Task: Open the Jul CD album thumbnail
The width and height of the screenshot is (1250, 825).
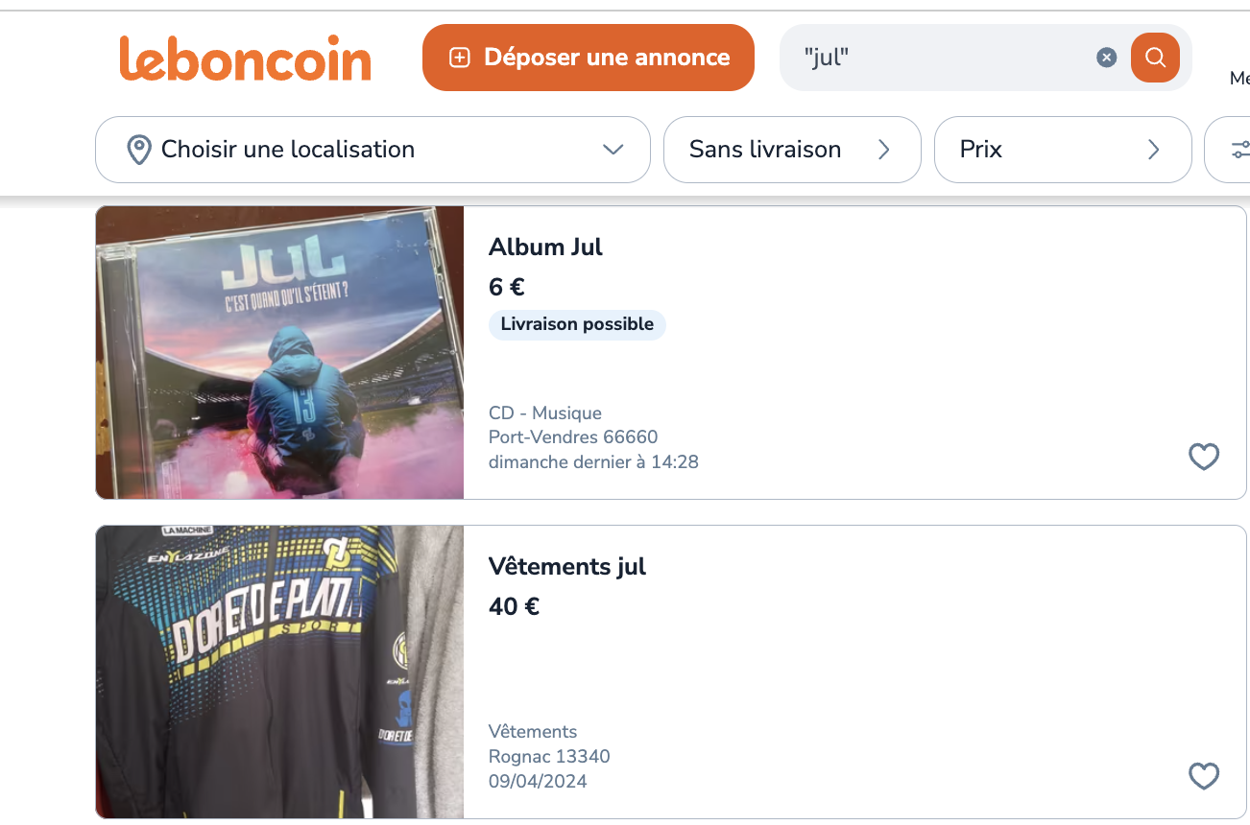Action: [279, 352]
